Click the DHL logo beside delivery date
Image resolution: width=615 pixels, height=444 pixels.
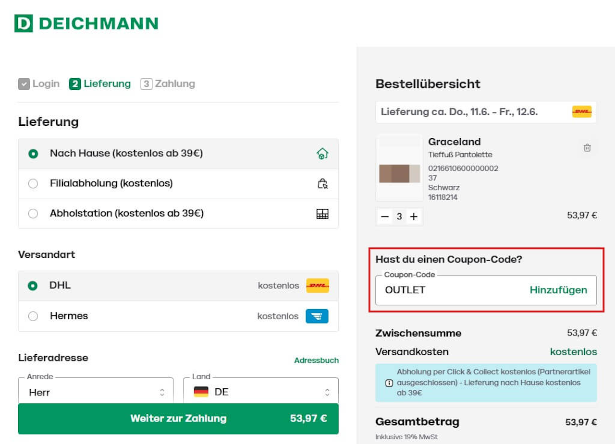point(582,112)
